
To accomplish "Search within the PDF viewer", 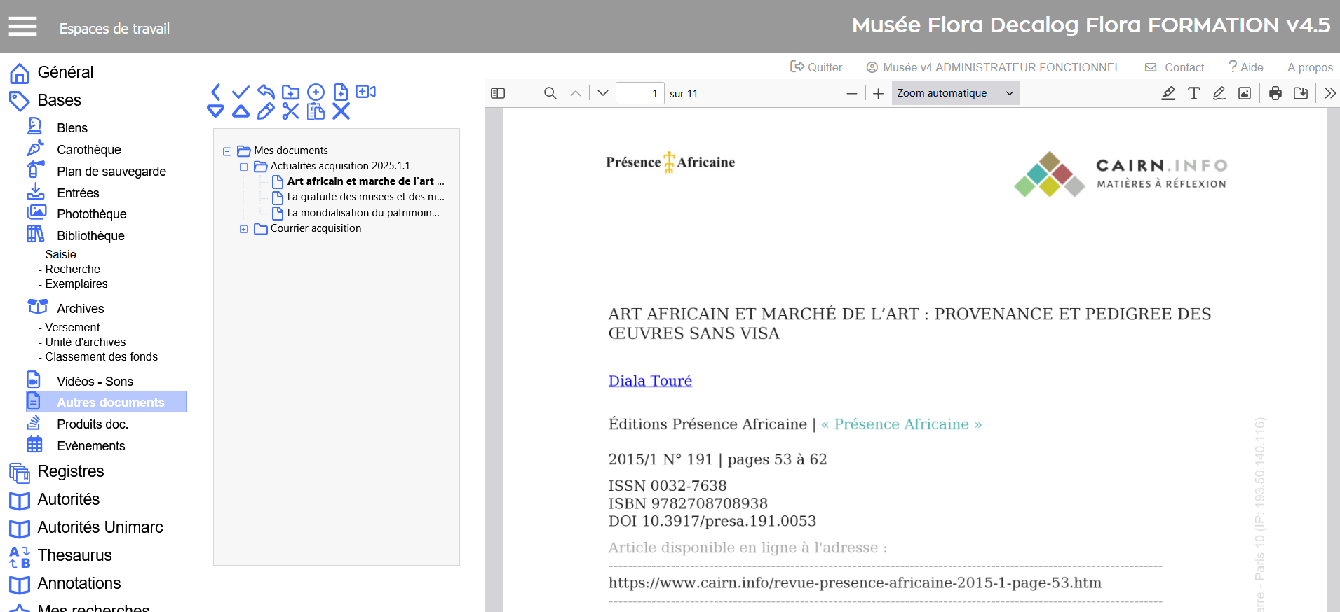I will (x=550, y=93).
